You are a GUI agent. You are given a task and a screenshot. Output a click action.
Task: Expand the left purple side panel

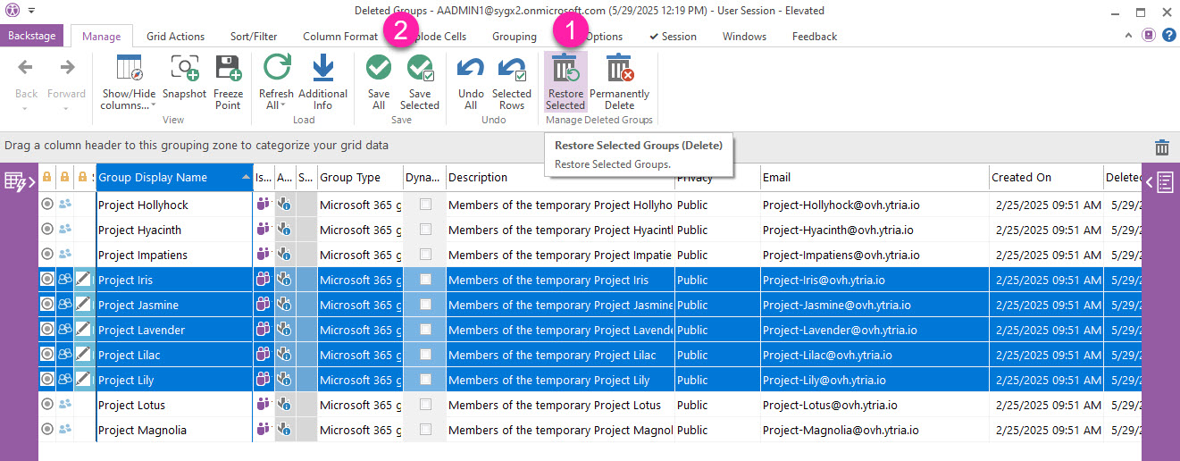[19, 182]
